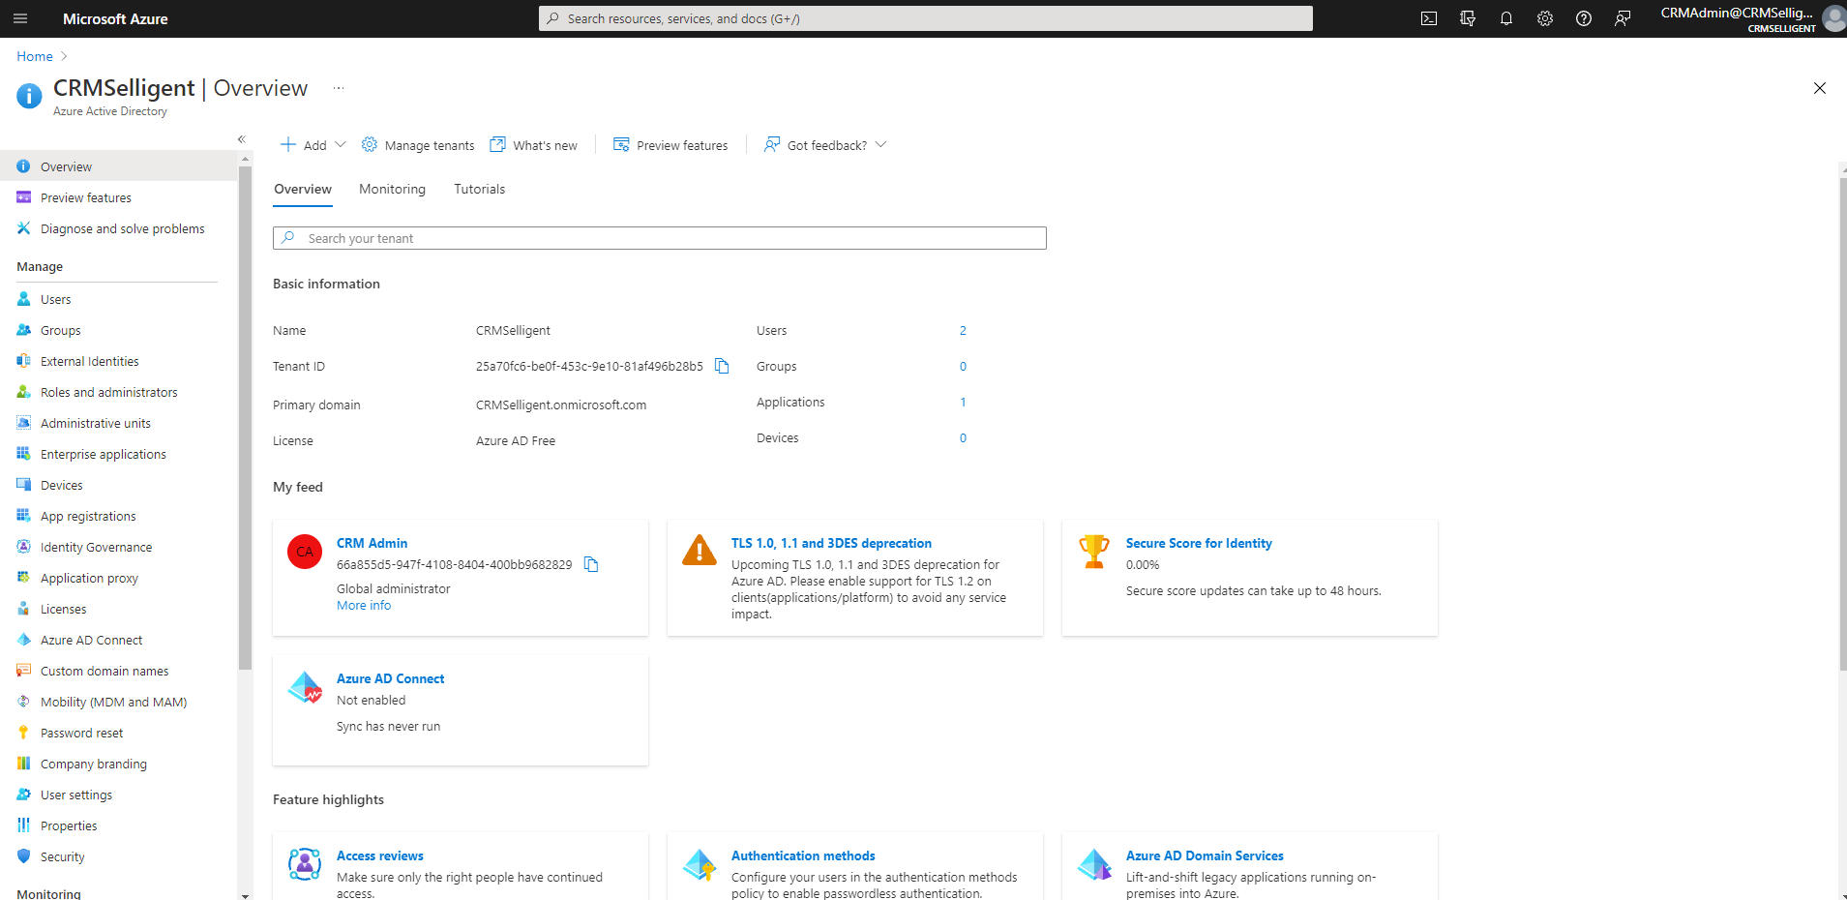Screen dimensions: 1847x900
Task: Click the More info link
Action: click(364, 606)
